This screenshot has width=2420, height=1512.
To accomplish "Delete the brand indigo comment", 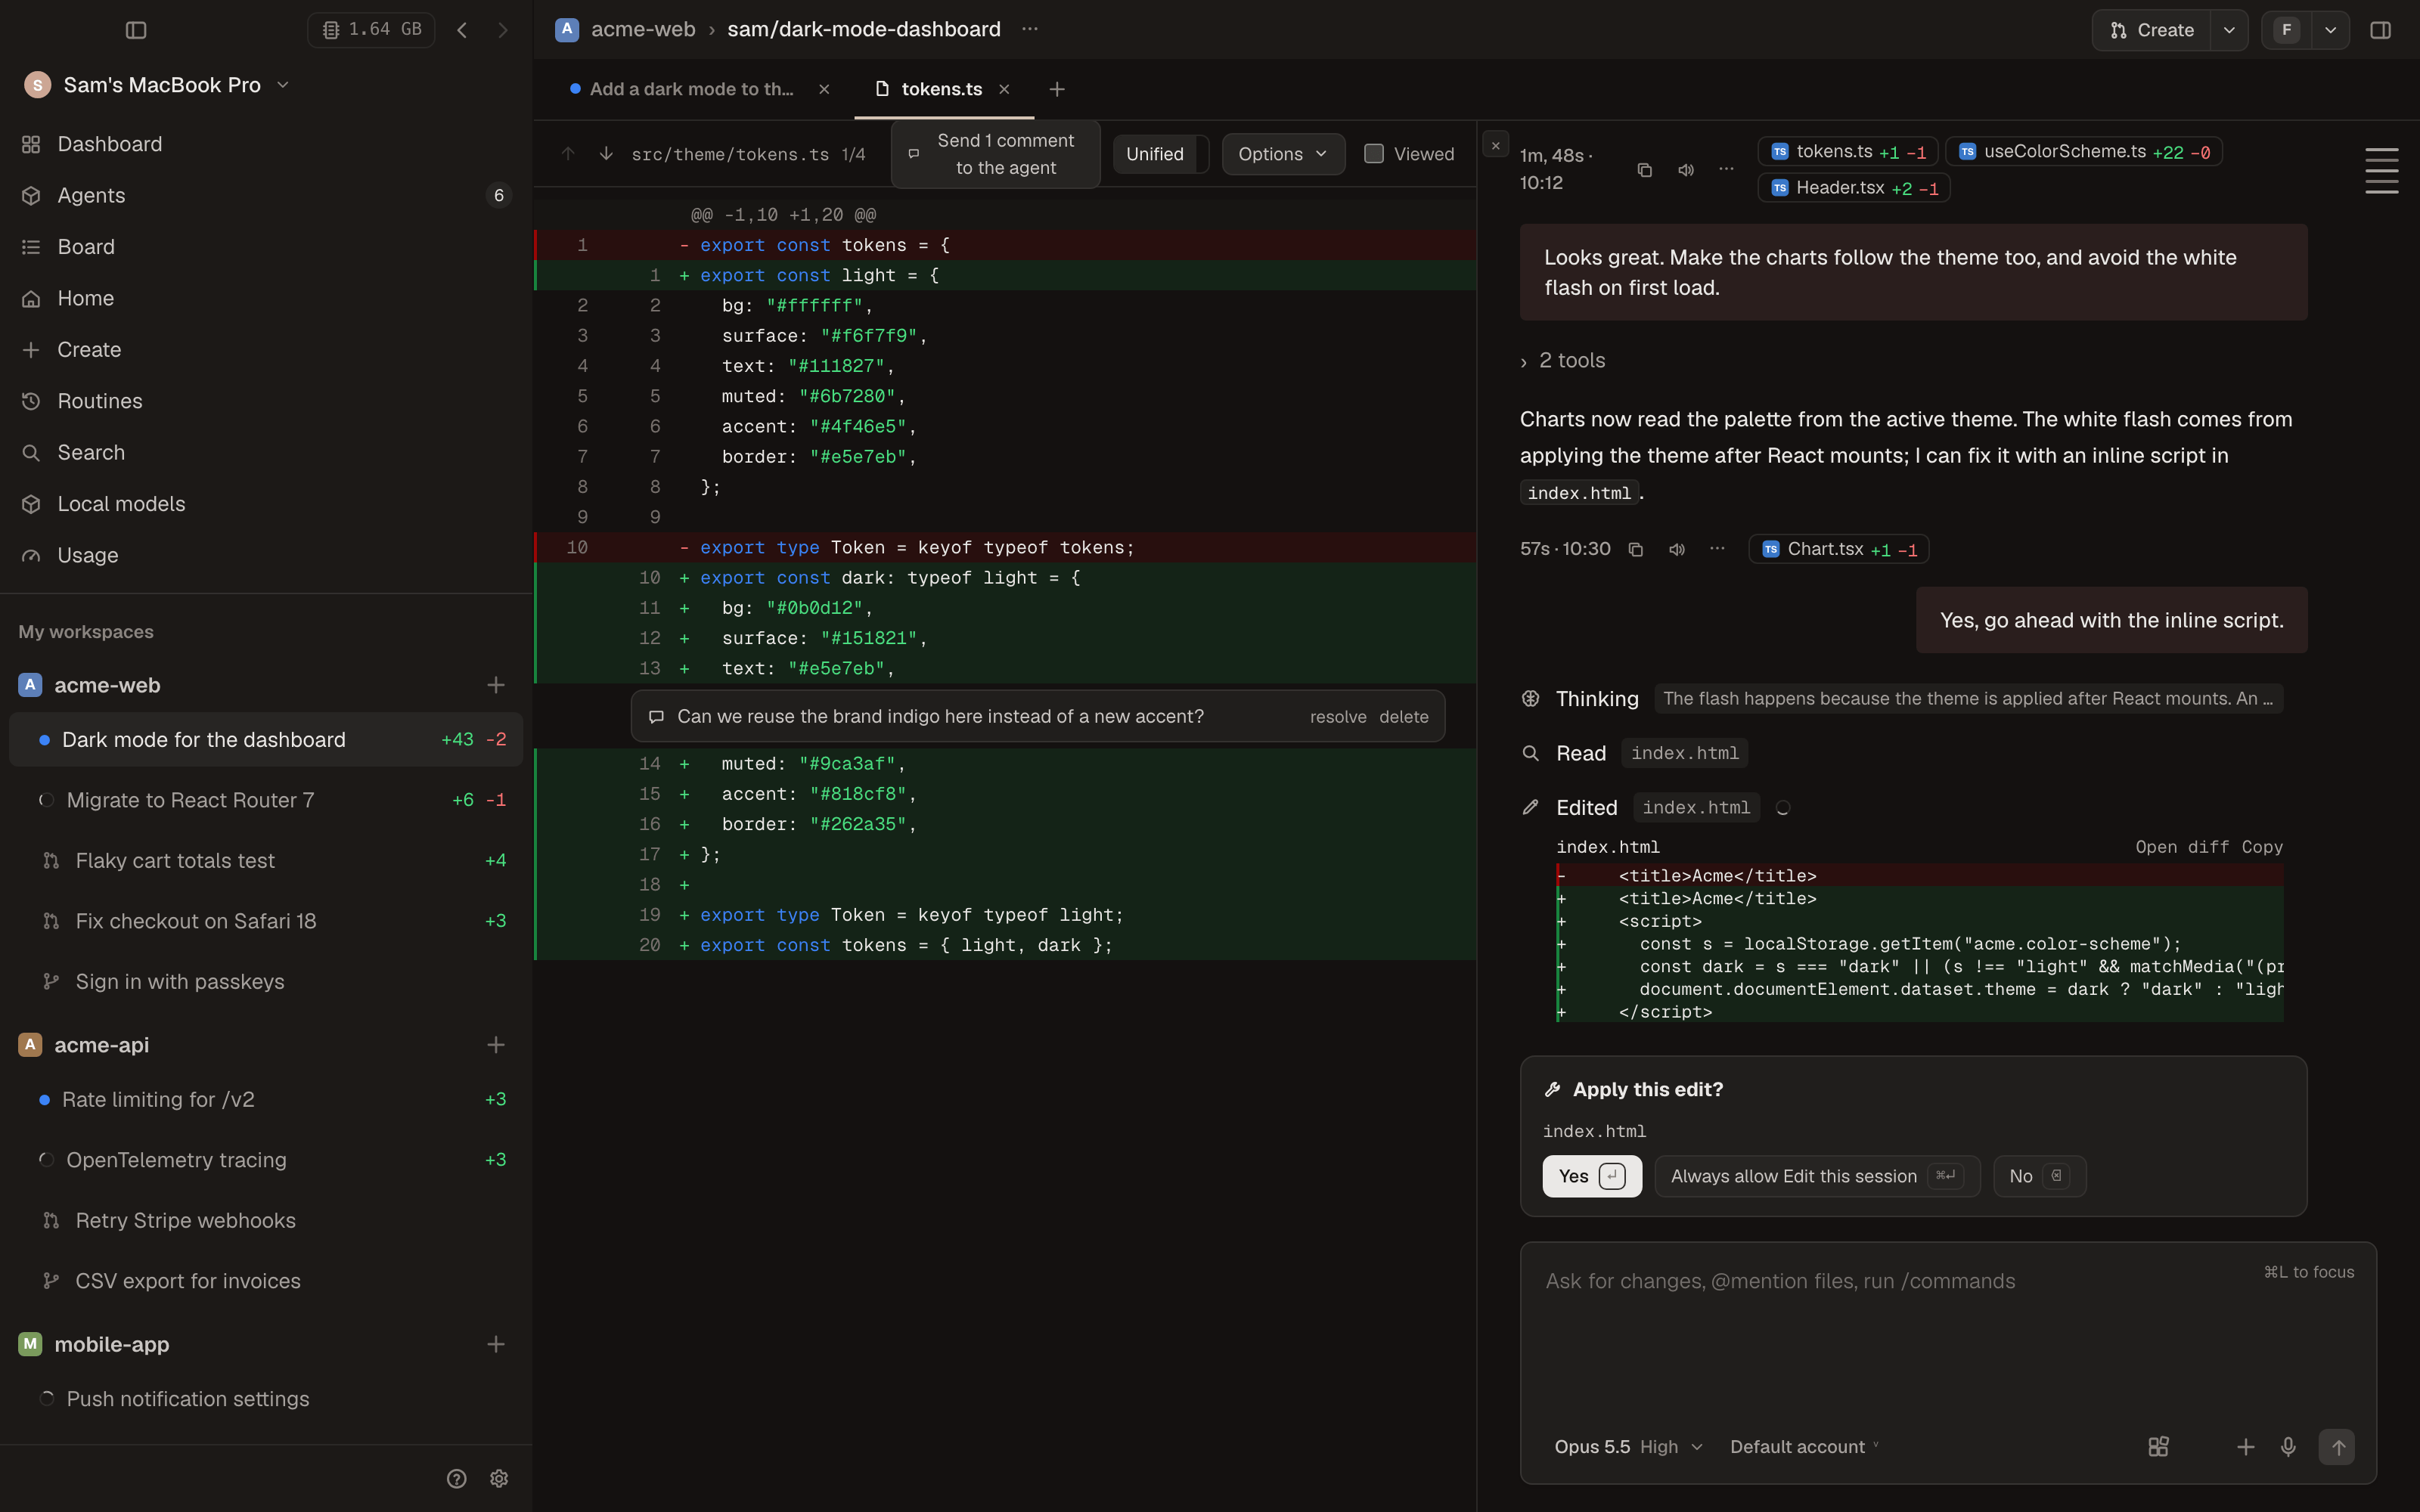I will pyautogui.click(x=1404, y=717).
